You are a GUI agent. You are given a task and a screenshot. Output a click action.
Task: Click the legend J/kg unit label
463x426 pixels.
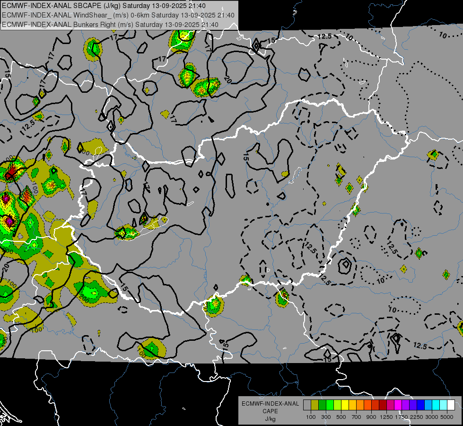click(270, 419)
